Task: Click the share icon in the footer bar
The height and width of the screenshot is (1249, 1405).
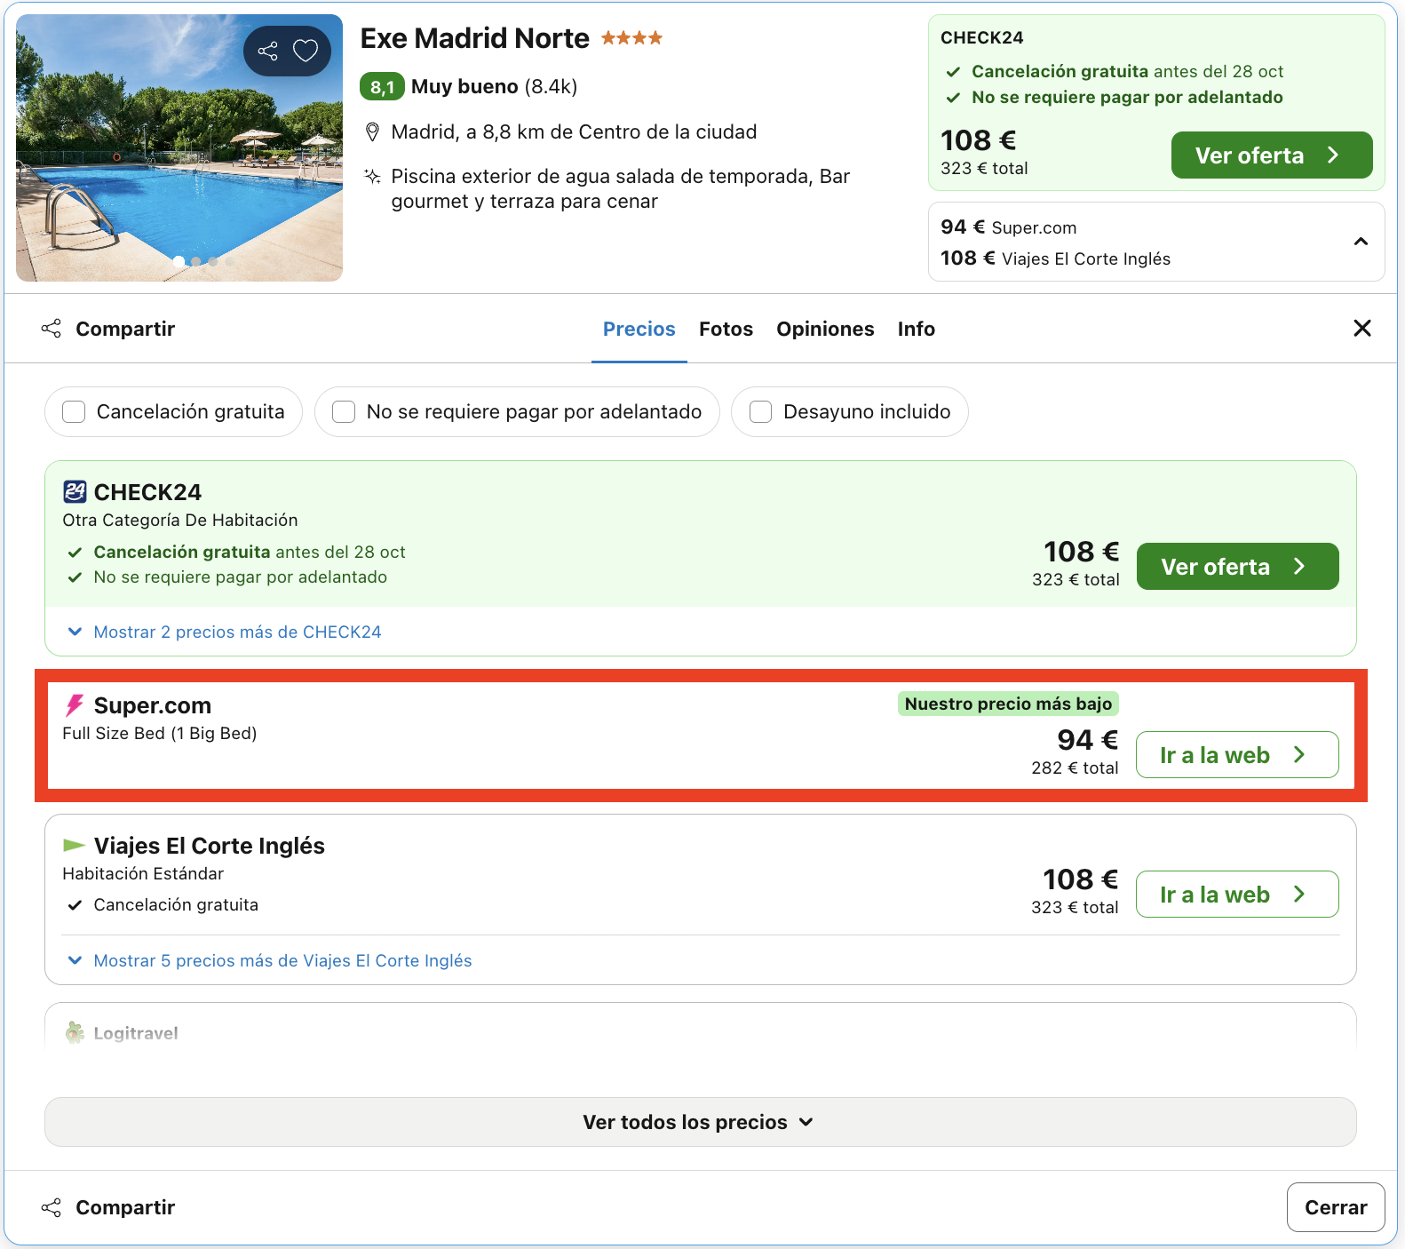Action: point(52,1207)
